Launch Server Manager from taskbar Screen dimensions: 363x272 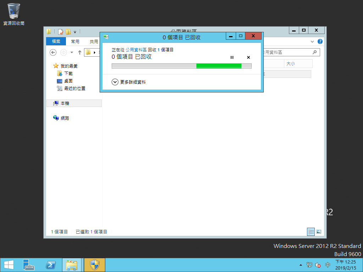point(28,265)
